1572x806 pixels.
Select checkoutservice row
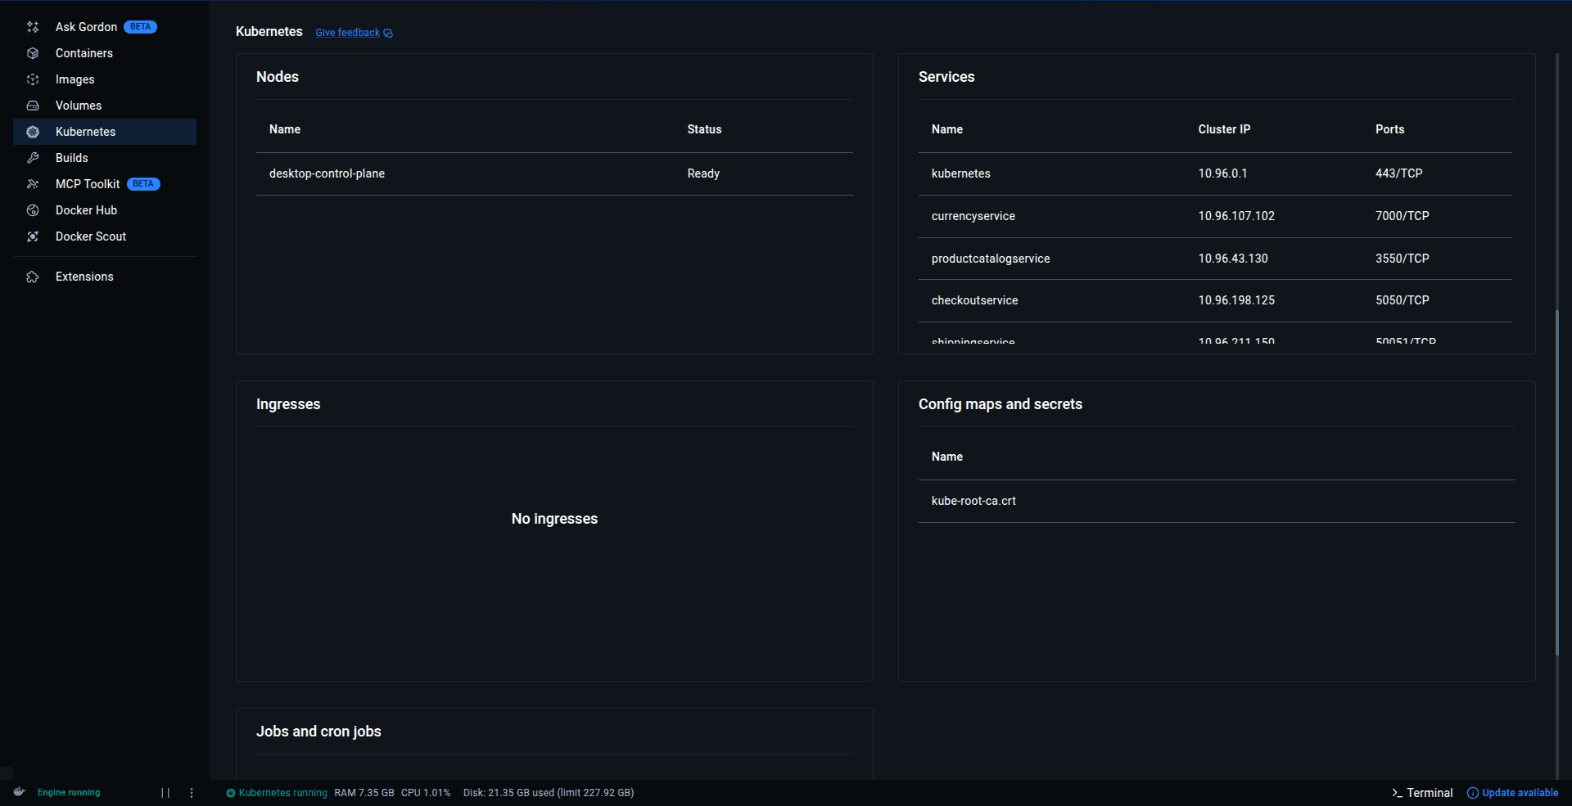(x=1215, y=300)
